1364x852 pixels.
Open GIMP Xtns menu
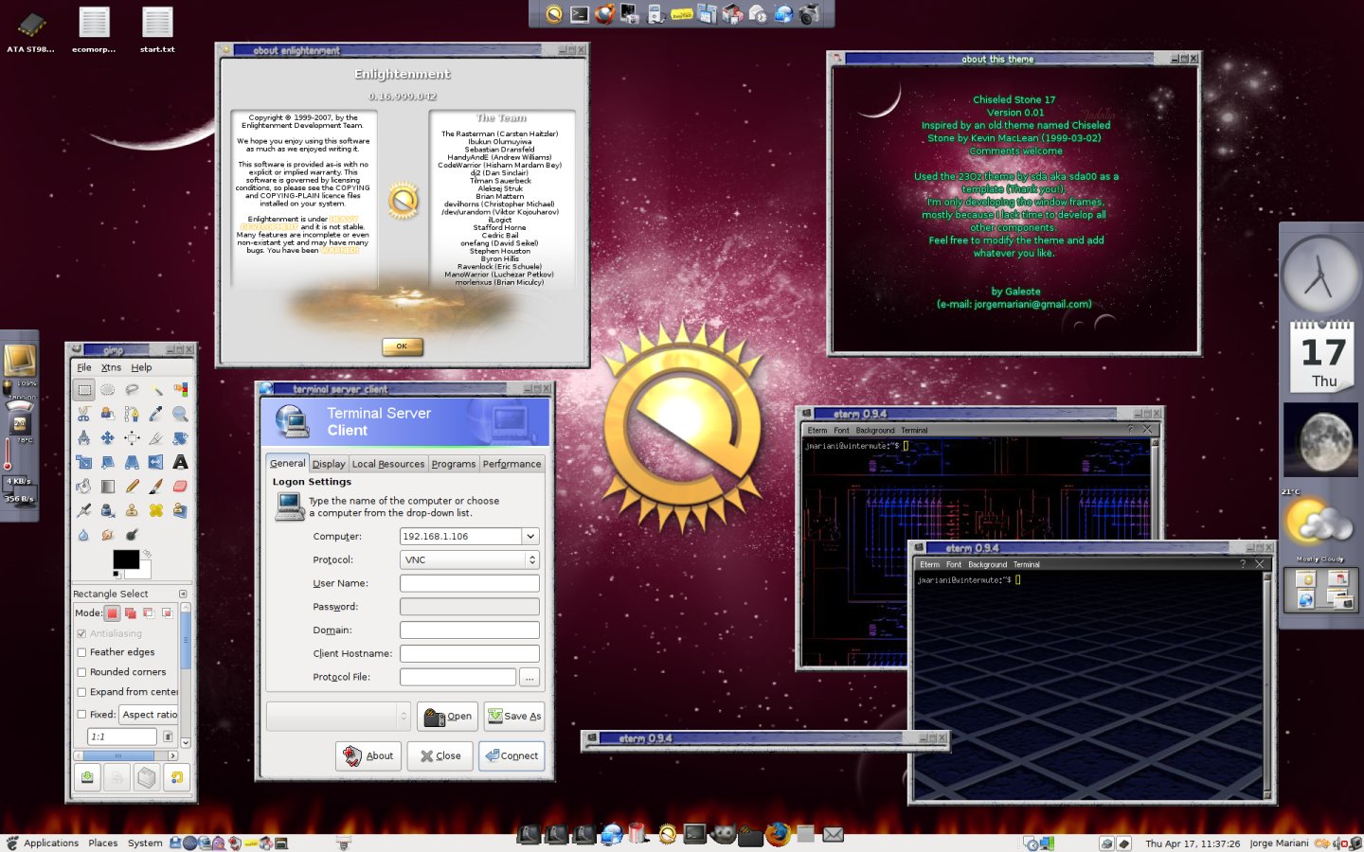111,367
